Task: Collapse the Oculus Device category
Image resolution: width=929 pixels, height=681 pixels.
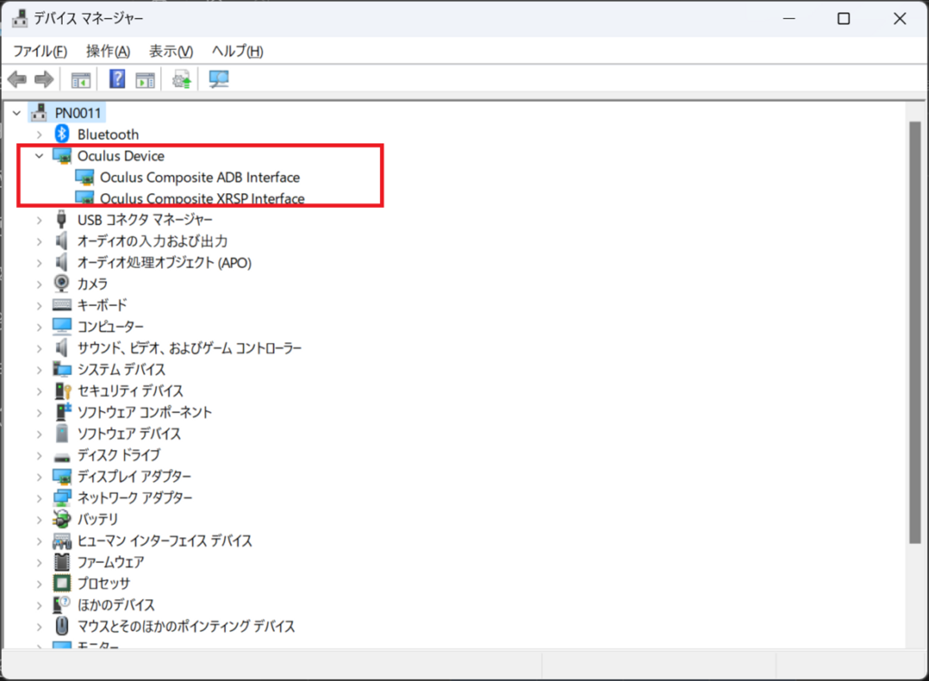Action: coord(39,156)
